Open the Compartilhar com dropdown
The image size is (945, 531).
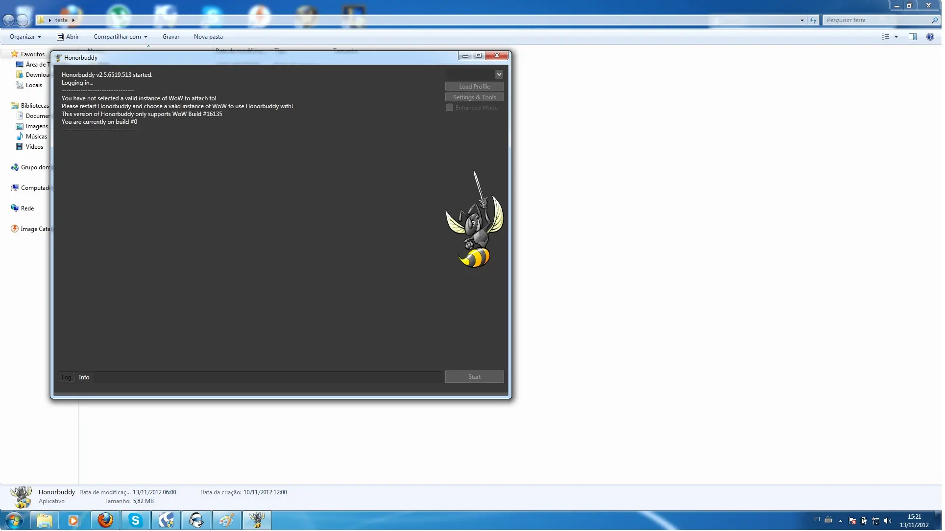coord(121,37)
